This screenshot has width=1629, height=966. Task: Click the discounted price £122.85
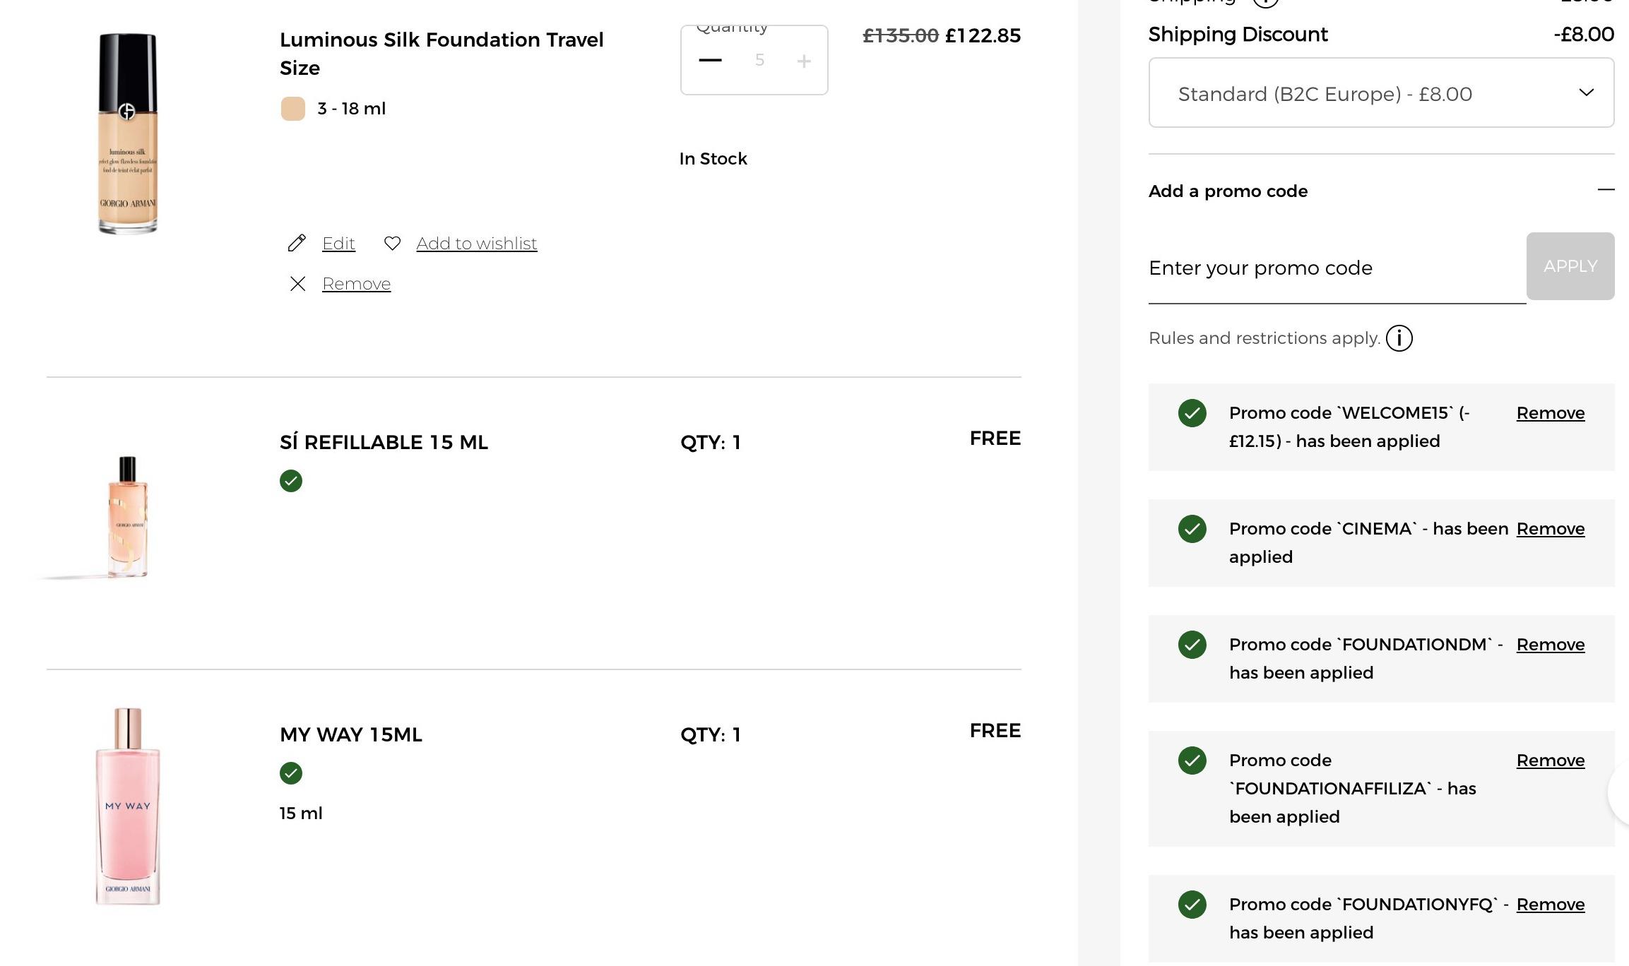click(983, 35)
